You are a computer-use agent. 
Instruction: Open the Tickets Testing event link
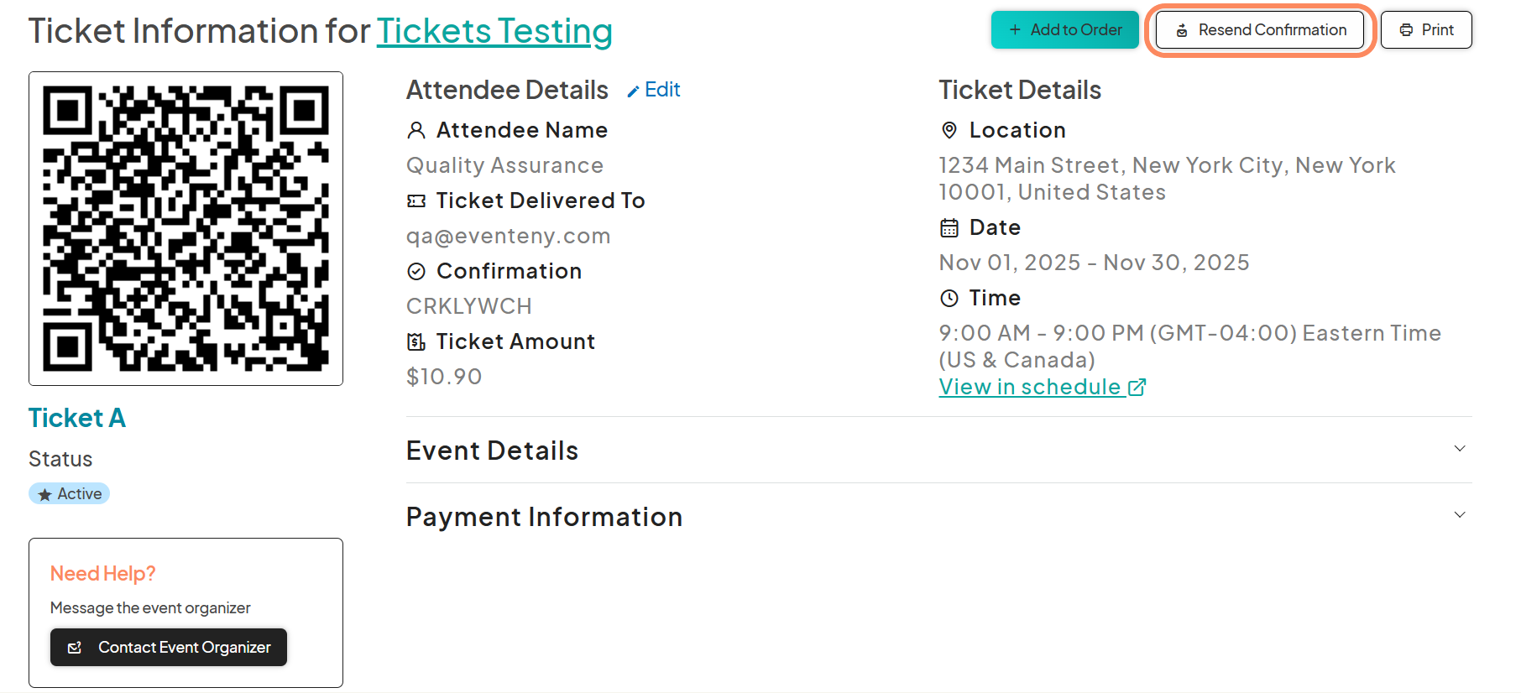click(x=494, y=30)
